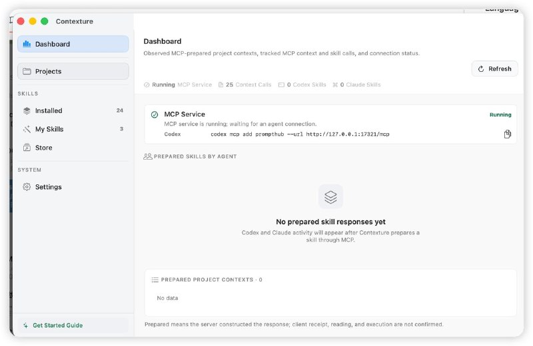
Task: Click the Codex Skills terminal icon
Action: [x=281, y=85]
